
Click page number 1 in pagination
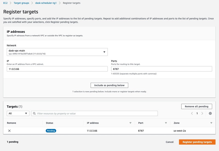click(197, 113)
